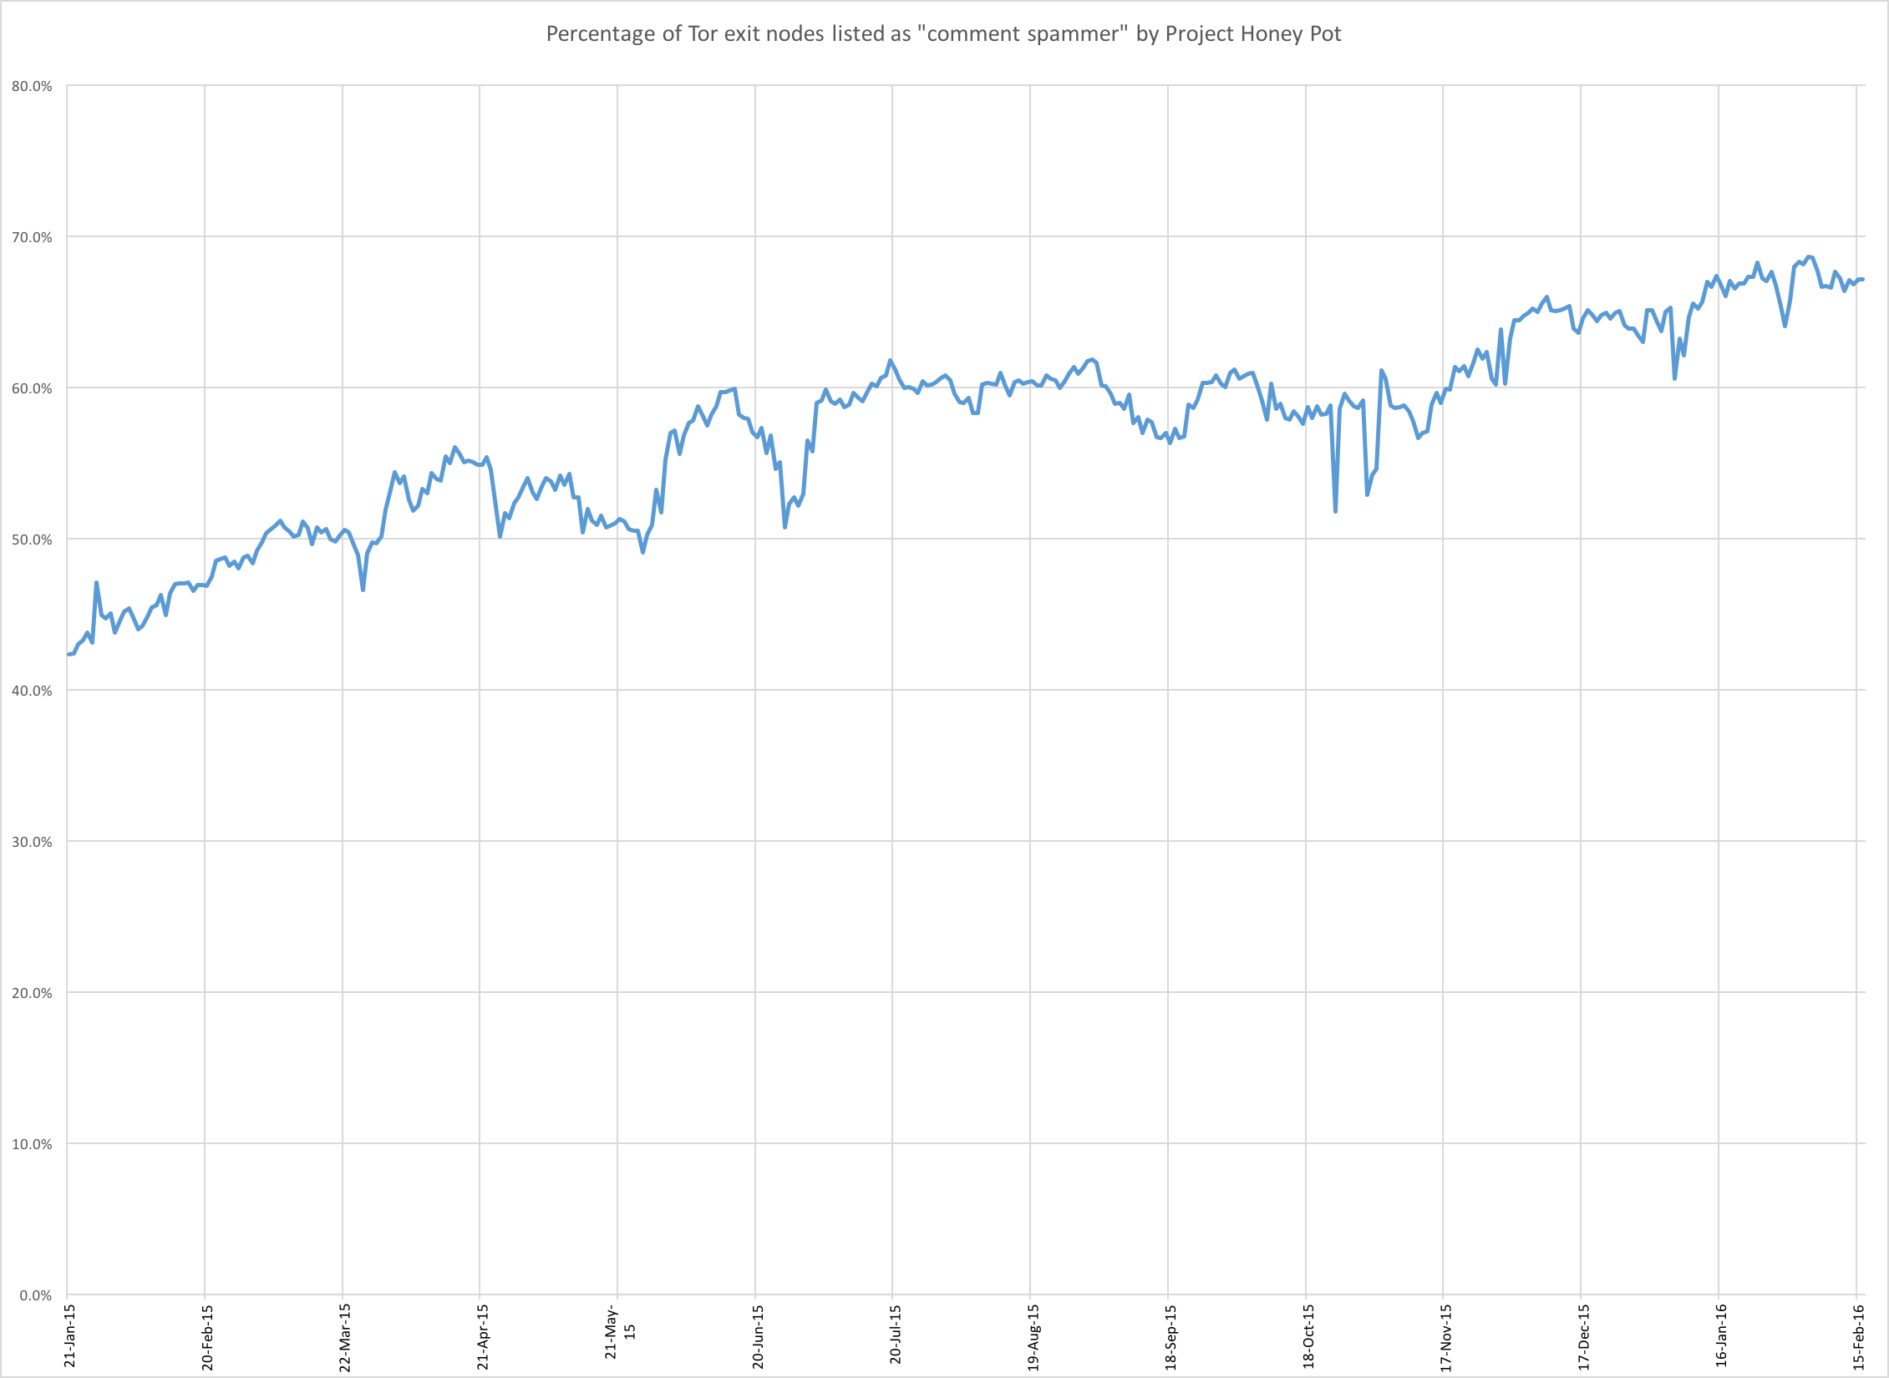Select the 17-Dec-15 date label
Image resolution: width=1889 pixels, height=1378 pixels.
pos(1584,1337)
